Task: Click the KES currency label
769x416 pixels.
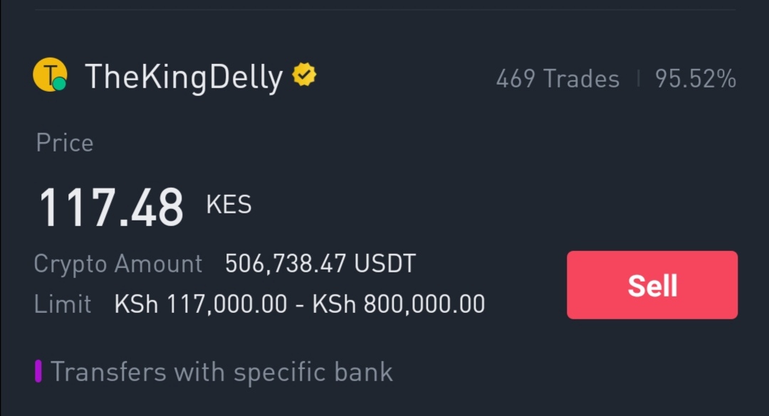Action: [x=229, y=204]
